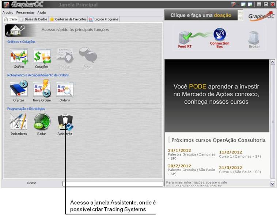Screen dimensions: 277x215
Task: Click the 28/2/2012 Palestra Gratuita São Paulo entry
Action: pyautogui.click(x=191, y=170)
